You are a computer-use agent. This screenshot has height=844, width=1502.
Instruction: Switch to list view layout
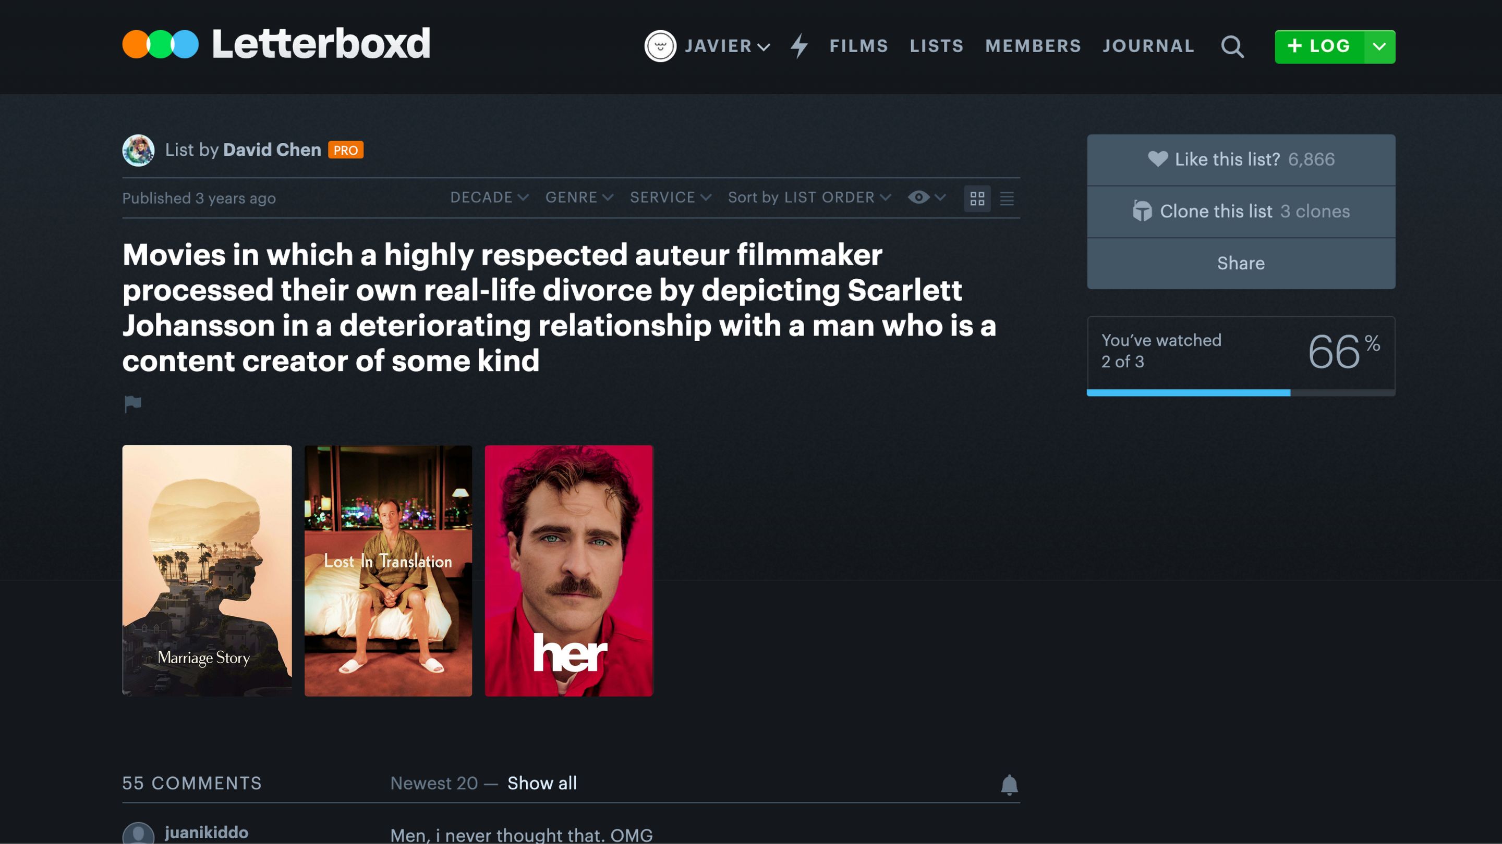[x=1007, y=198]
